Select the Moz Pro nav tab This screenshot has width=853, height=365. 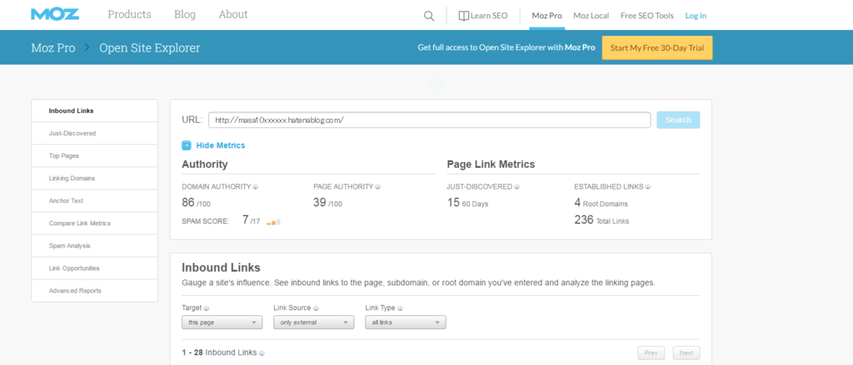(x=546, y=16)
